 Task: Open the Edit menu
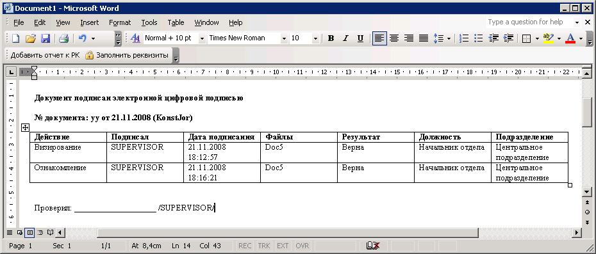(40, 22)
